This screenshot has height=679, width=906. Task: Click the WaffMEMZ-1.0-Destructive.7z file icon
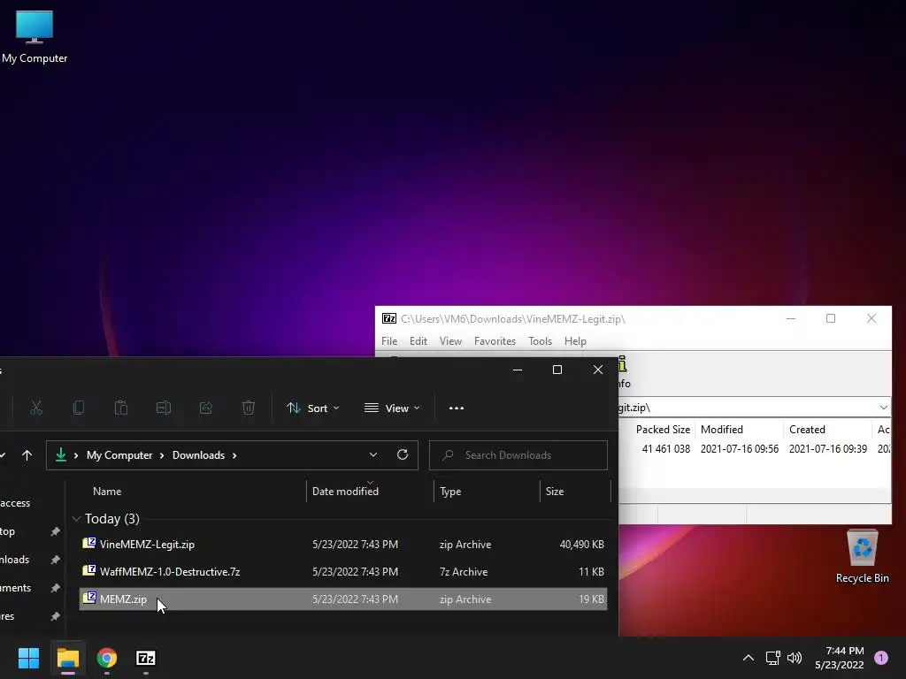[89, 570]
